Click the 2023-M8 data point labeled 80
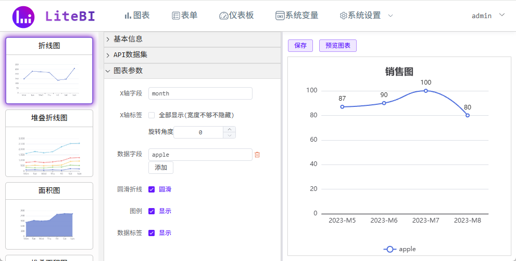 (468, 115)
